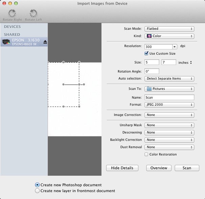Click the Resolution value field
Image resolution: width=205 pixels, height=199 pixels.
click(158, 47)
